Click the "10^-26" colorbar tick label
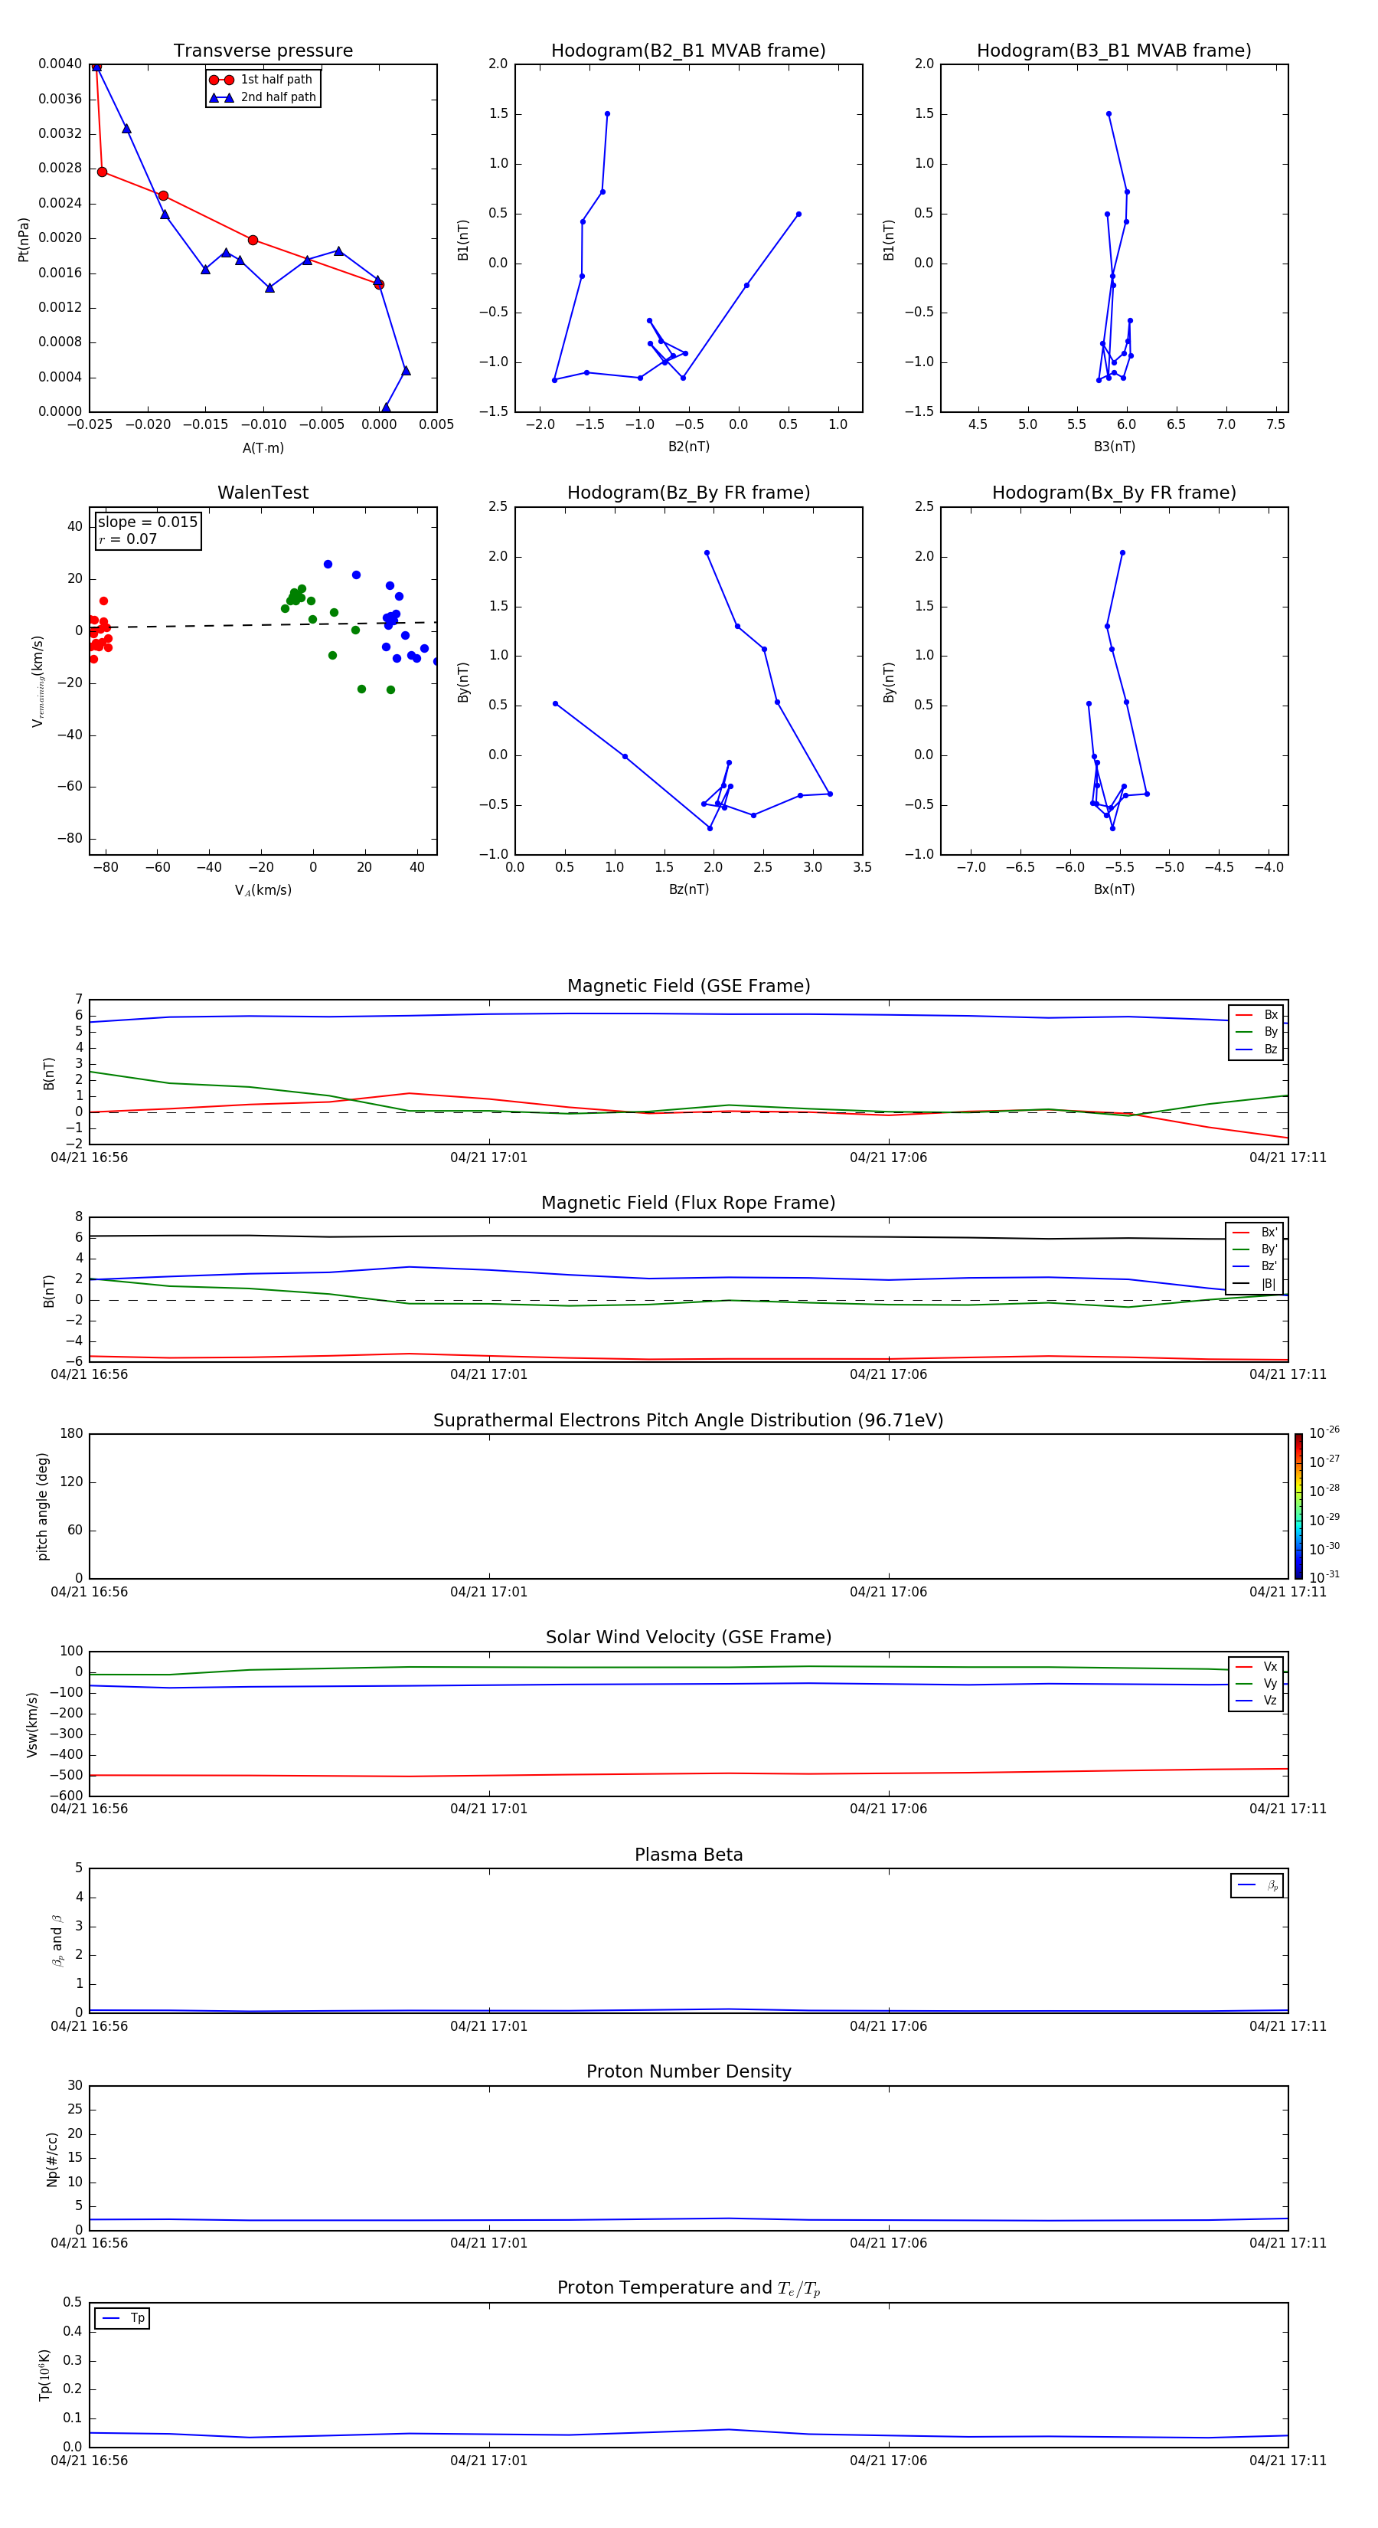Screen dimensions: 1378x2528 click(1324, 1433)
